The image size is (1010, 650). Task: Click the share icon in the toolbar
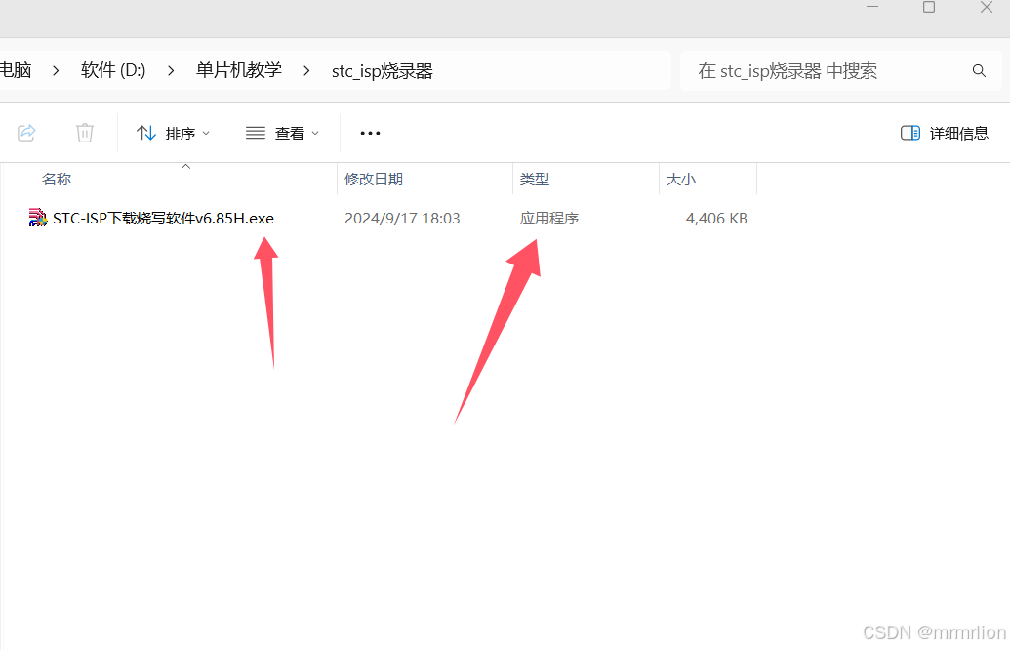(26, 133)
